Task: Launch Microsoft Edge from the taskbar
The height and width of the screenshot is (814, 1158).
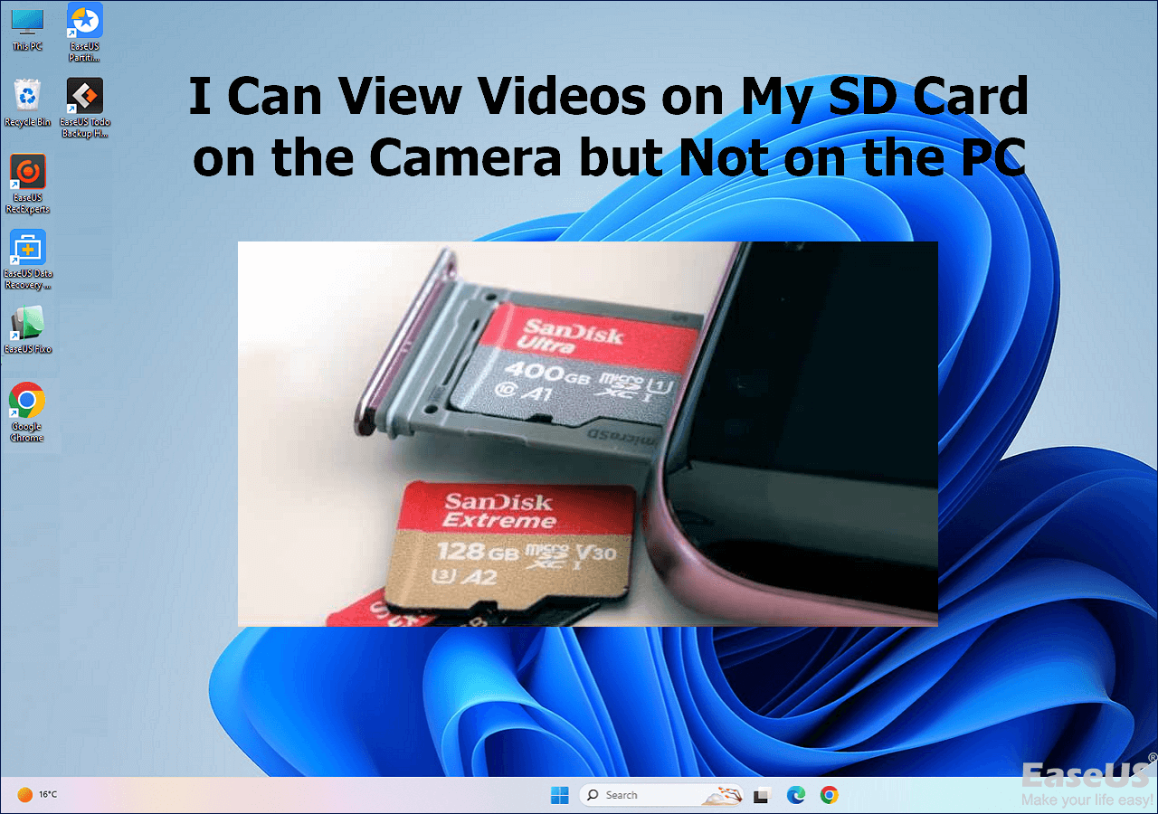Action: [796, 795]
